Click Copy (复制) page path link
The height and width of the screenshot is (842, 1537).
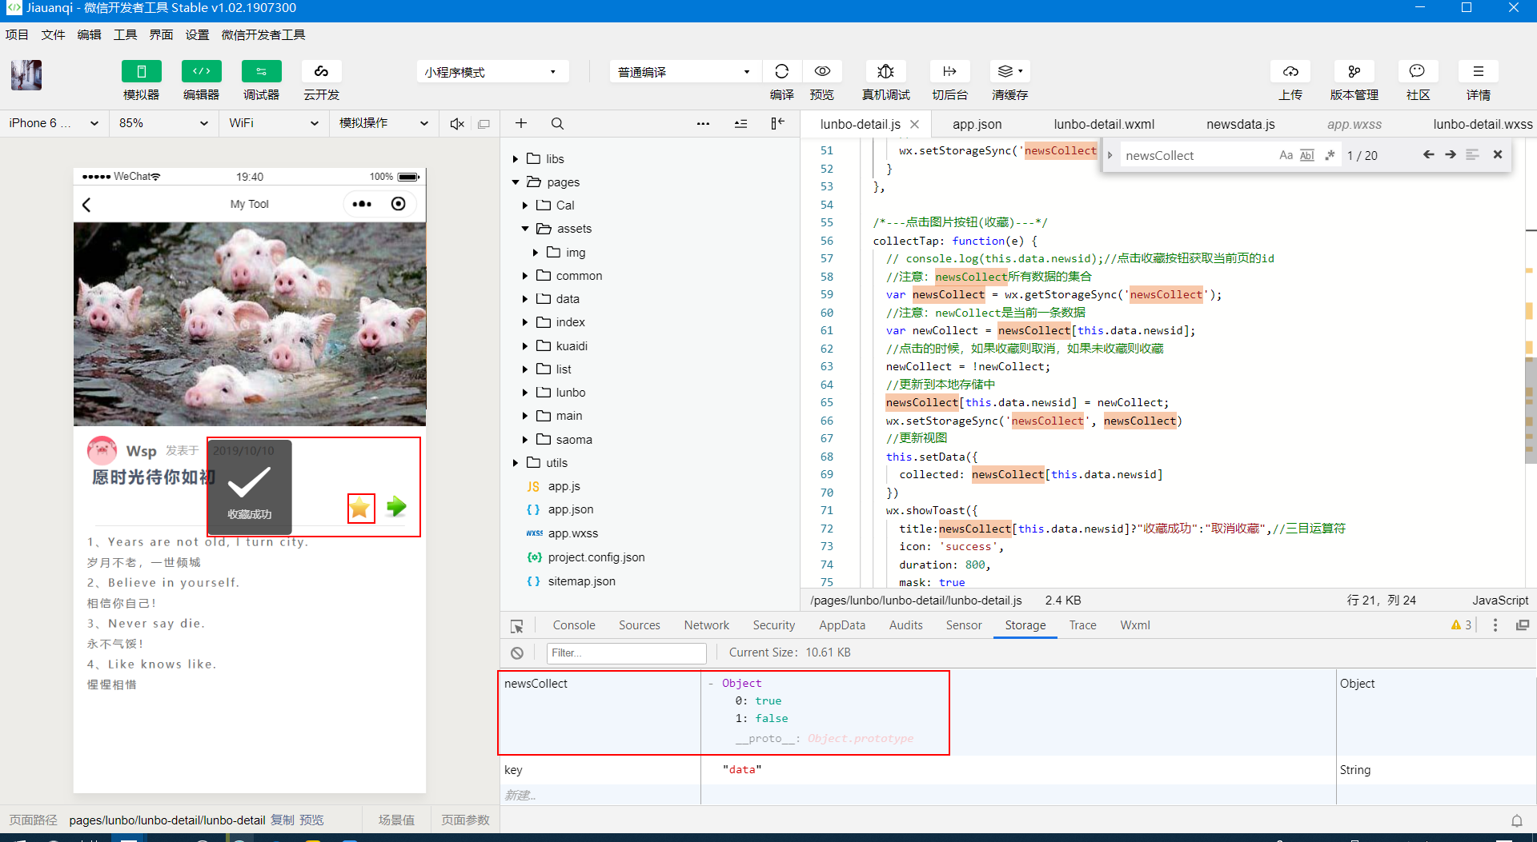[282, 820]
